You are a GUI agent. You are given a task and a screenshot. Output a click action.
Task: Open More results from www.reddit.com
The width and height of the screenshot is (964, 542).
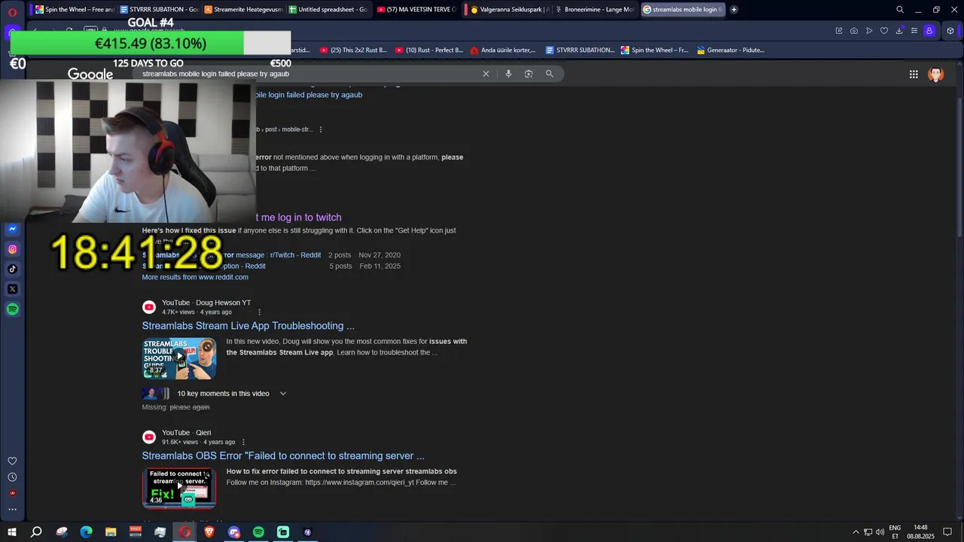(x=195, y=277)
